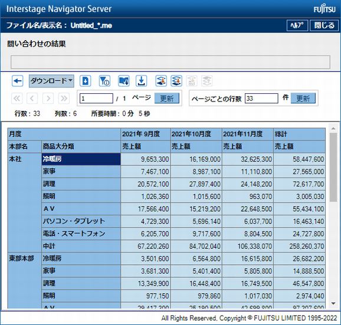Click the subtotal value 258,260,370

point(300,246)
